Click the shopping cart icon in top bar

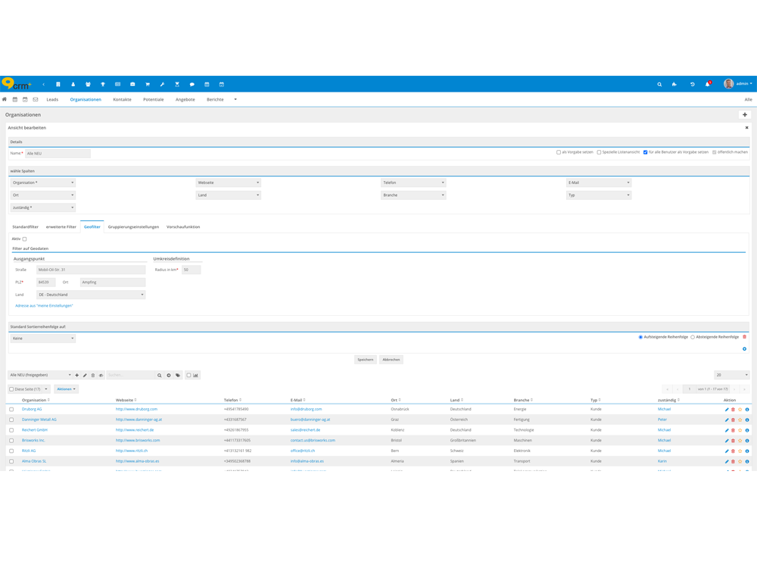point(148,84)
